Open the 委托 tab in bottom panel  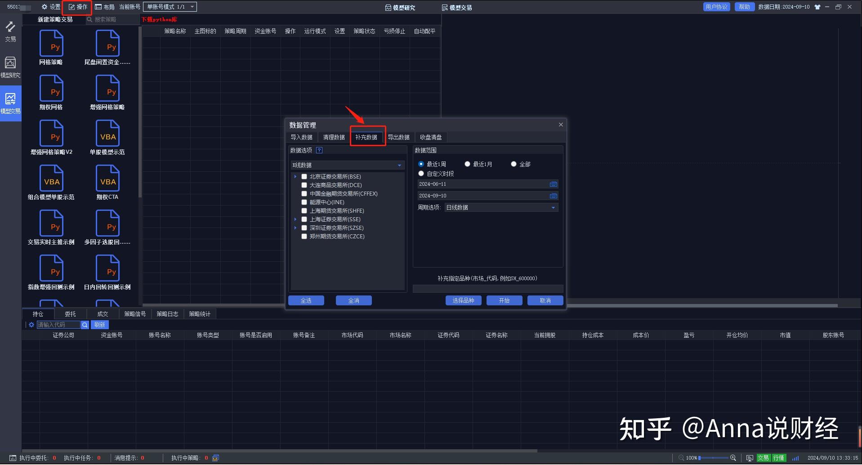(x=70, y=313)
